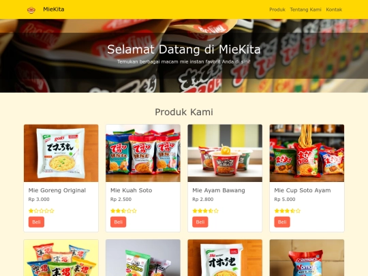Select the Mie Ayam Bawang title

tap(219, 190)
